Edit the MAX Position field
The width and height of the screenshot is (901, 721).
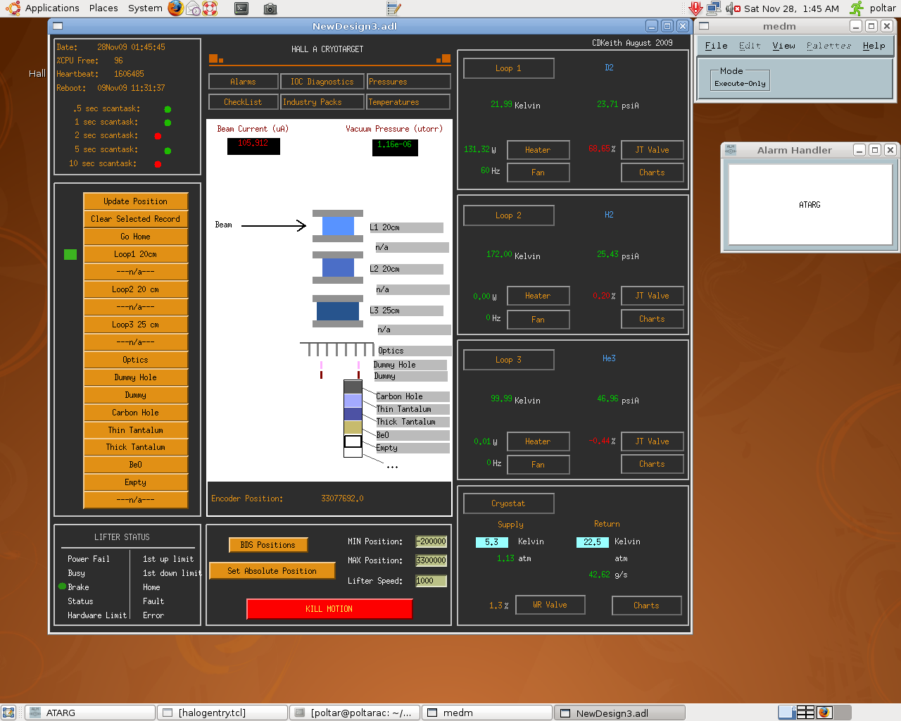tap(431, 560)
